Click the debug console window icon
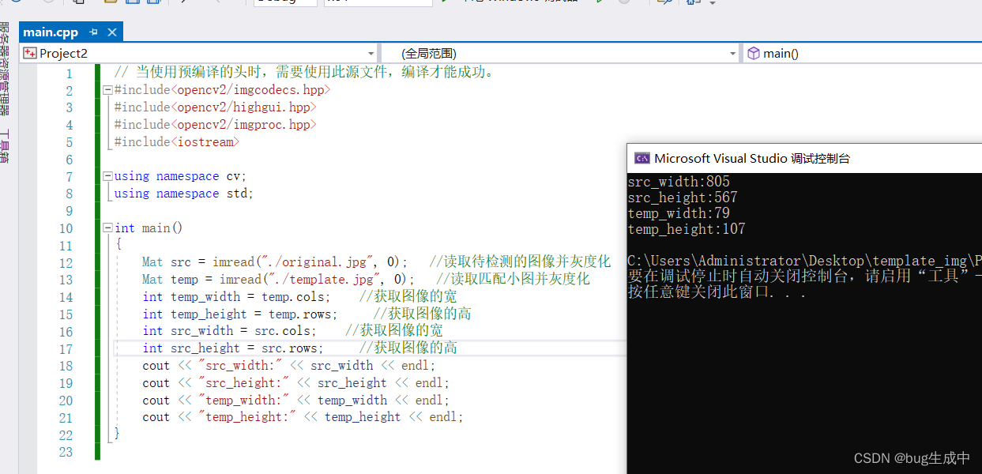982x474 pixels. (642, 158)
